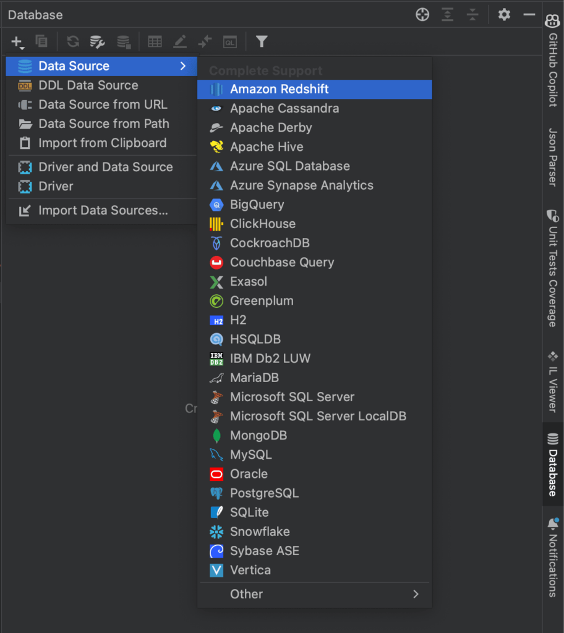Hide the Database tool window

[529, 15]
